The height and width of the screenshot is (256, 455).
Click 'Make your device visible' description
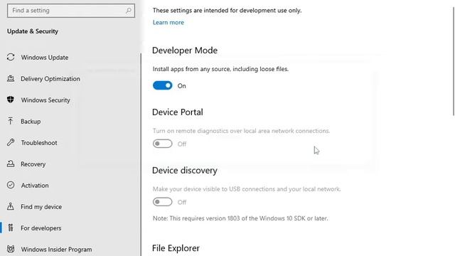point(247,189)
